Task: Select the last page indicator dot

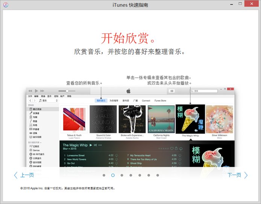Action: pyautogui.click(x=158, y=175)
